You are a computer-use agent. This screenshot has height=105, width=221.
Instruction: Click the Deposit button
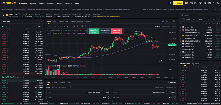point(178,3)
